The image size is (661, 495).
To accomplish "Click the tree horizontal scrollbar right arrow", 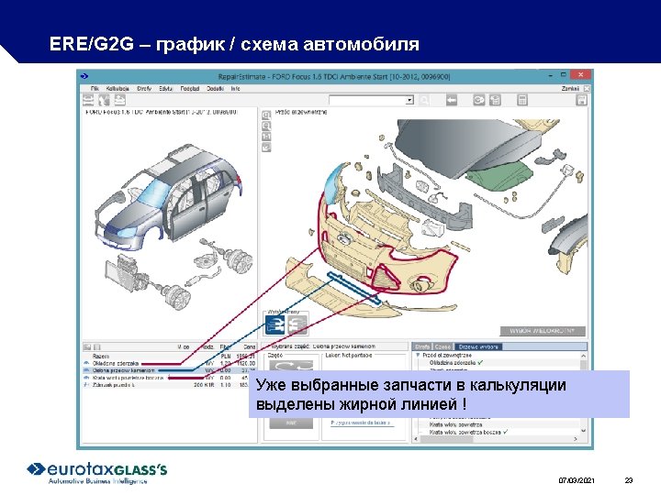I will pos(576,438).
